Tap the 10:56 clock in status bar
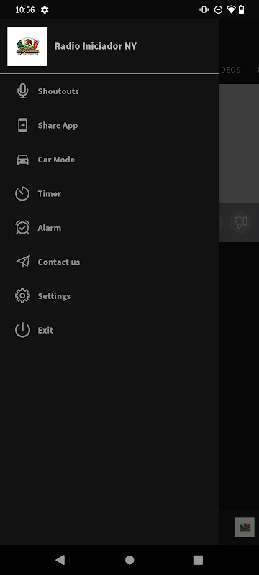Image resolution: width=259 pixels, height=575 pixels. [25, 10]
